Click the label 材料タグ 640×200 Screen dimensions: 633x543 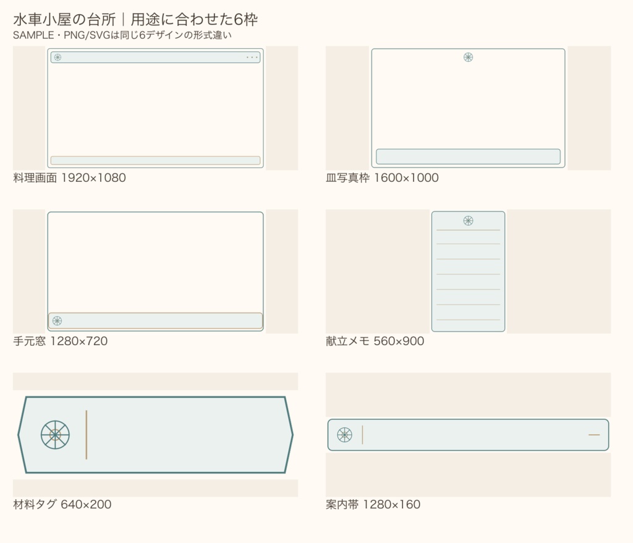point(62,504)
